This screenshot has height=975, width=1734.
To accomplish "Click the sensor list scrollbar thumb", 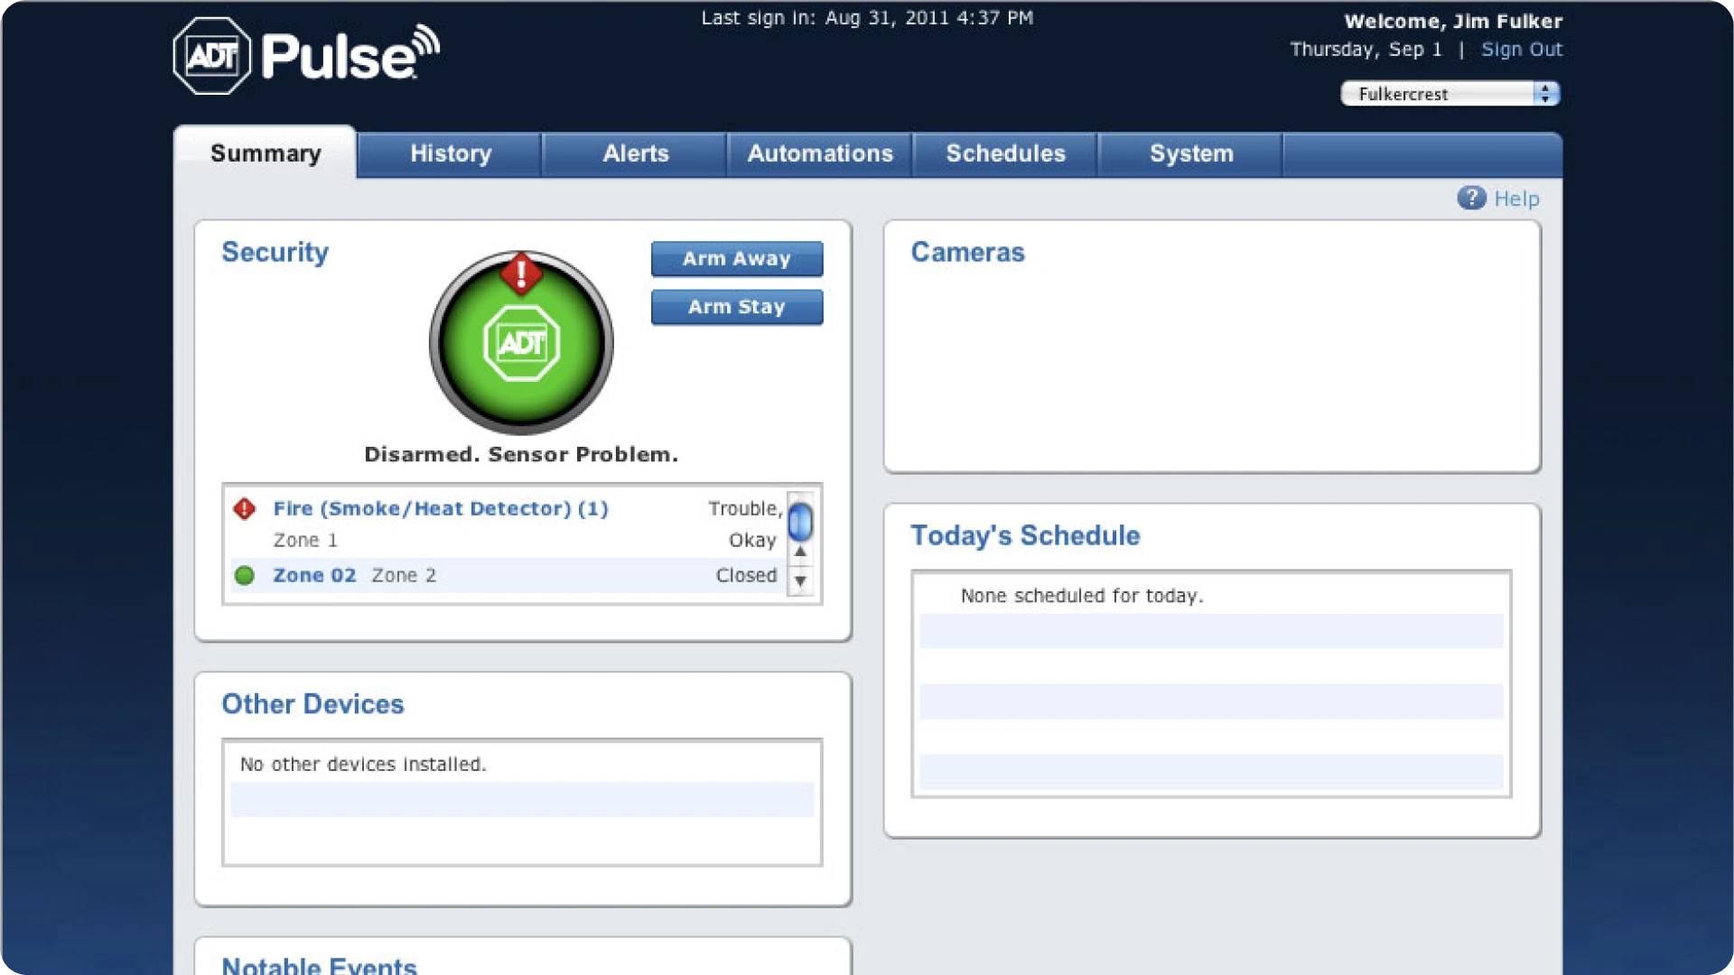I will tap(800, 521).
